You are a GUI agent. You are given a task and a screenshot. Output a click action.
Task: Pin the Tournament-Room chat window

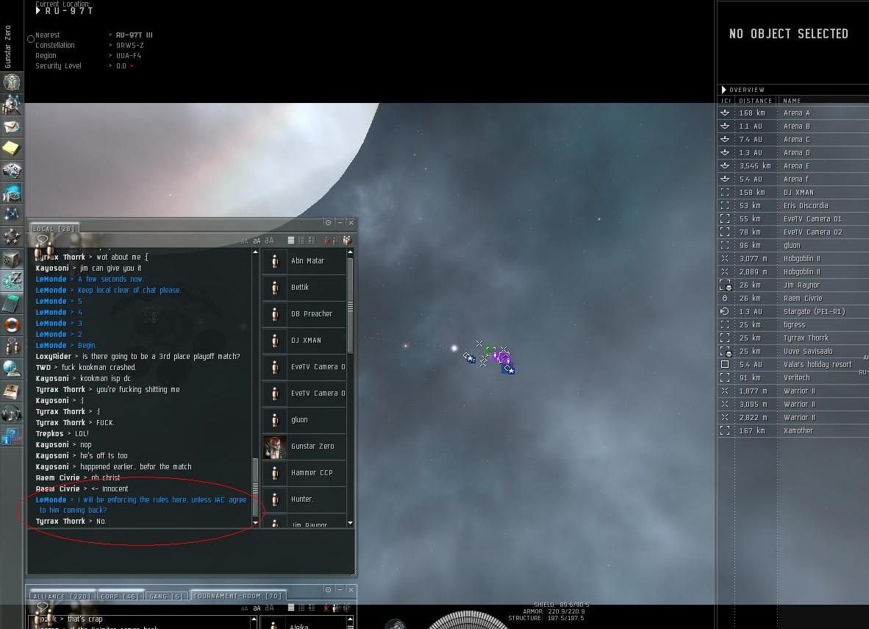[328, 589]
